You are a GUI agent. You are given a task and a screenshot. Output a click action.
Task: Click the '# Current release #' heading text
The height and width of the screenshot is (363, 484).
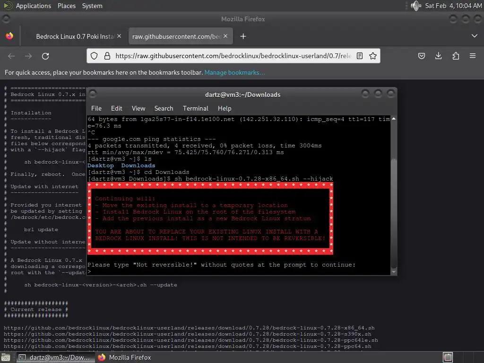point(36,309)
